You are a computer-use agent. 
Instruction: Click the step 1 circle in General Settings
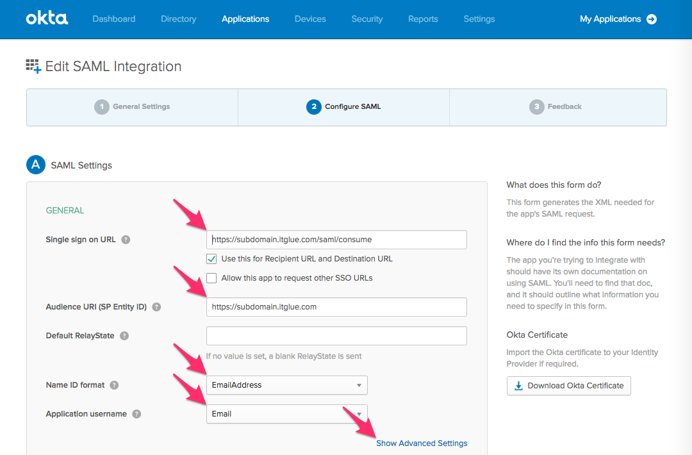102,106
